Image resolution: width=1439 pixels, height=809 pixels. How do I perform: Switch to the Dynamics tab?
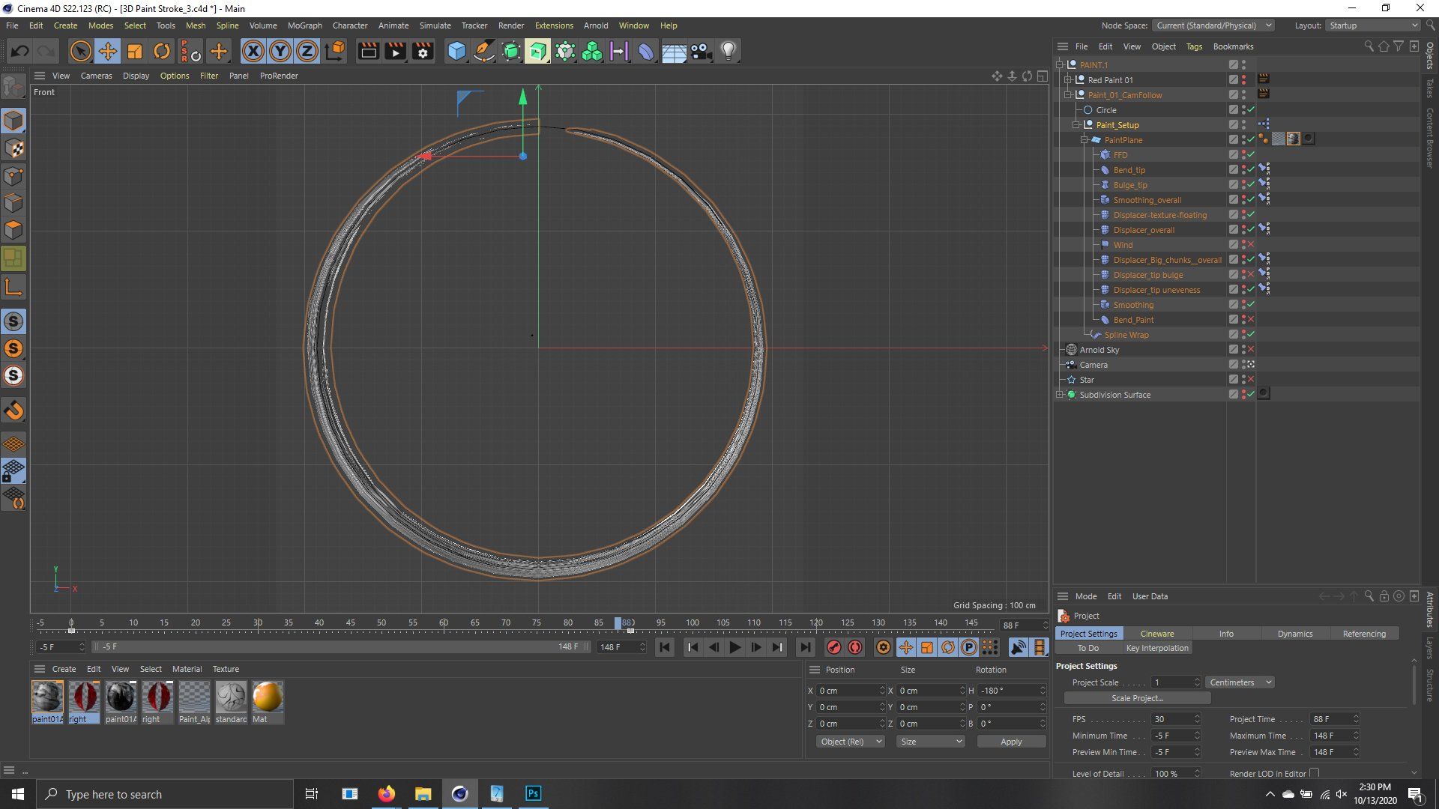tap(1294, 634)
